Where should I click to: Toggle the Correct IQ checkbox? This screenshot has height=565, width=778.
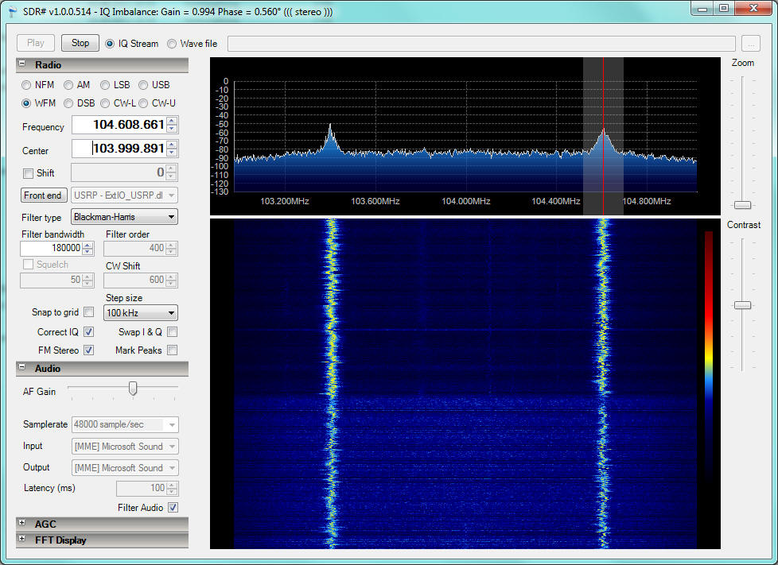89,331
